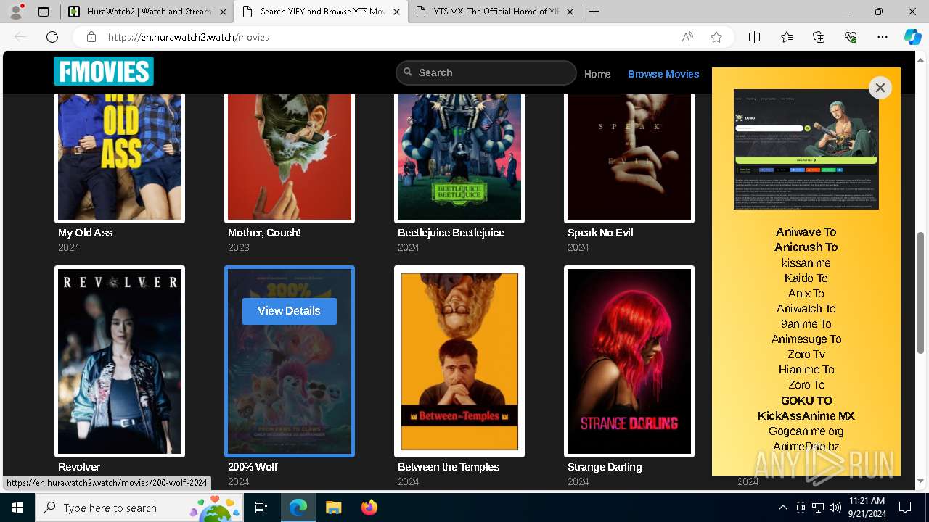Click Revolver title link
929x522 pixels.
[79, 467]
